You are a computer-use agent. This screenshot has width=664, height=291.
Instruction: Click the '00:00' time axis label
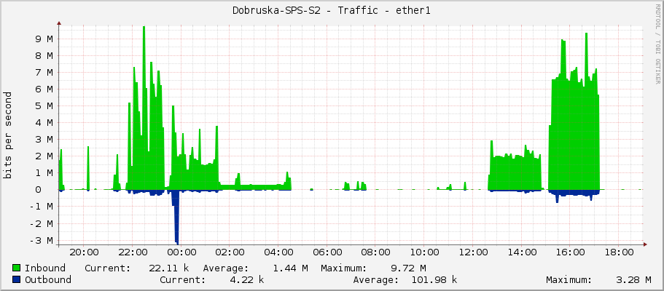[181, 252]
